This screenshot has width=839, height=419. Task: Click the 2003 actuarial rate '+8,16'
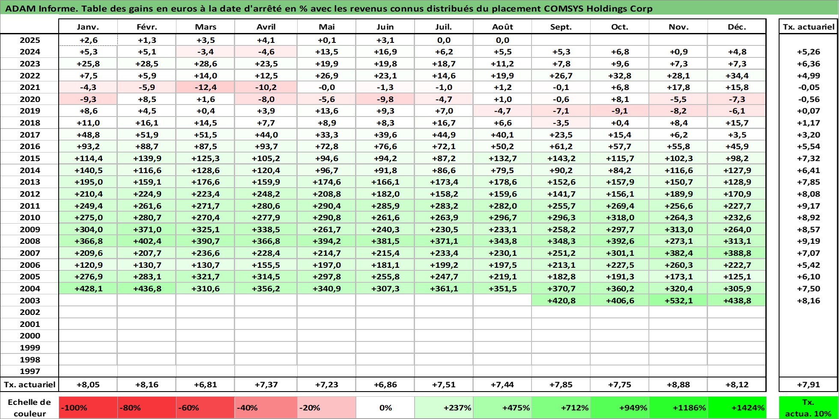coord(809,300)
